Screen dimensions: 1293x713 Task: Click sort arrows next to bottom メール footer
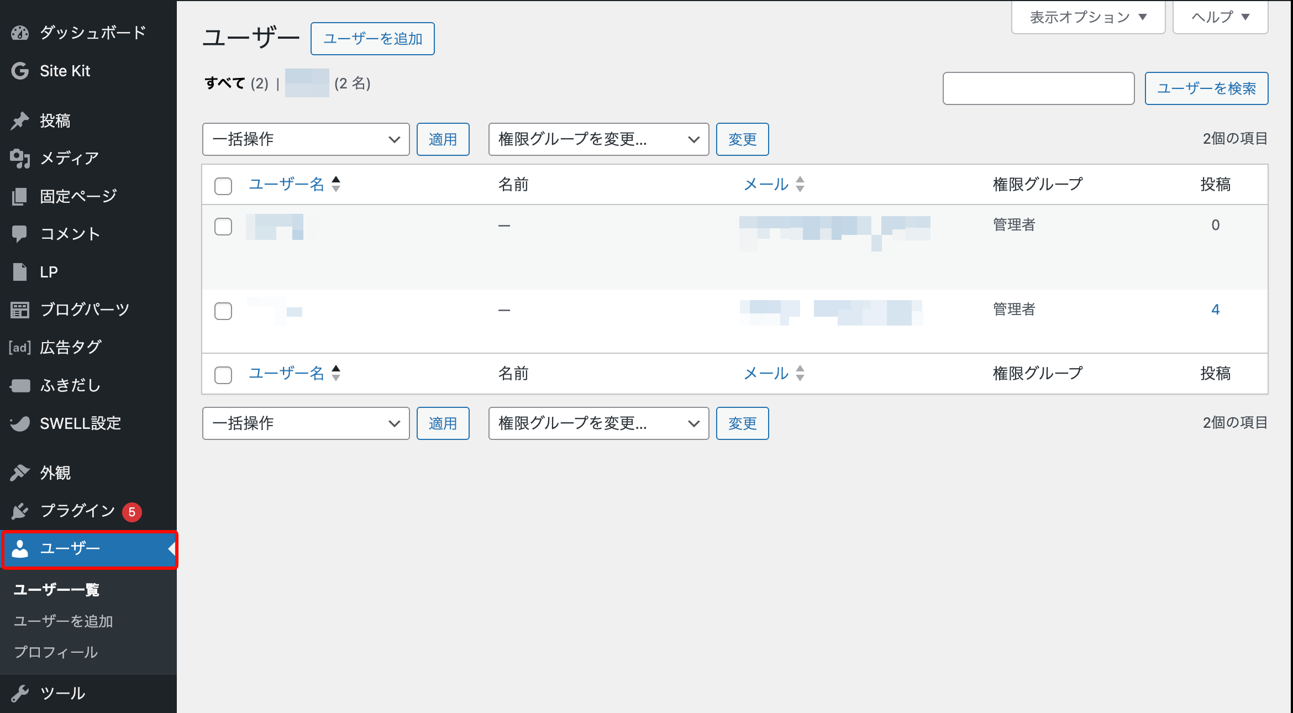coord(800,373)
